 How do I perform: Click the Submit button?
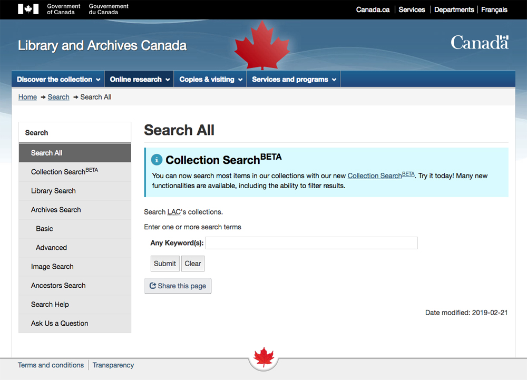point(165,264)
